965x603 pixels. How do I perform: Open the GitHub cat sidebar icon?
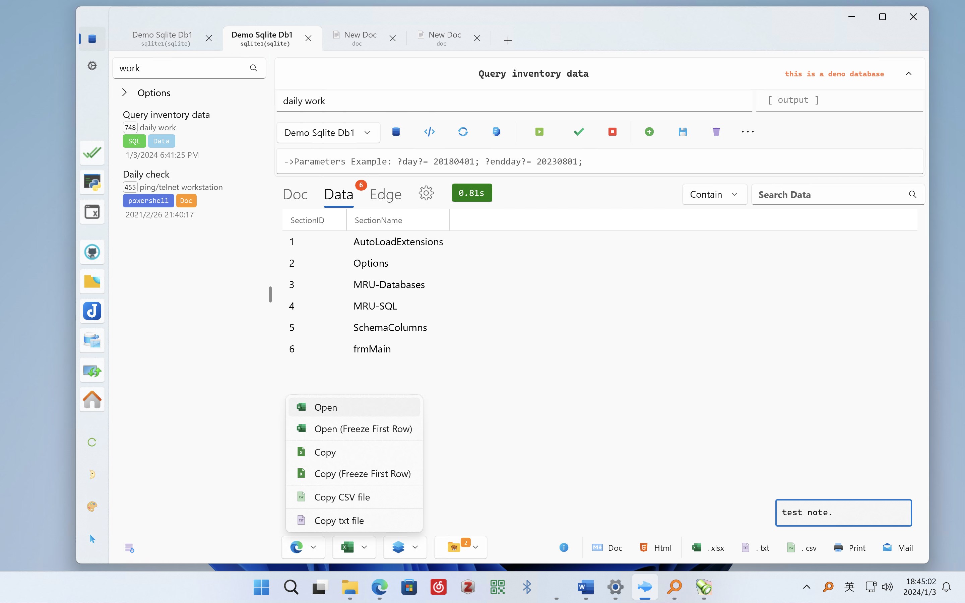tap(92, 252)
